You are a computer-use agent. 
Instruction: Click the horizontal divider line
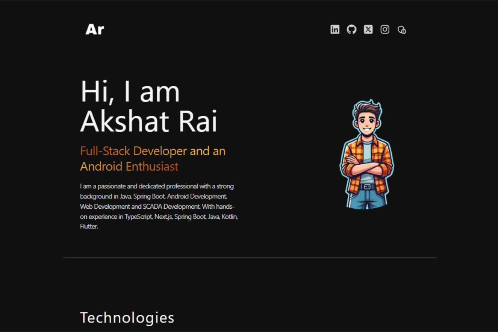click(x=249, y=258)
